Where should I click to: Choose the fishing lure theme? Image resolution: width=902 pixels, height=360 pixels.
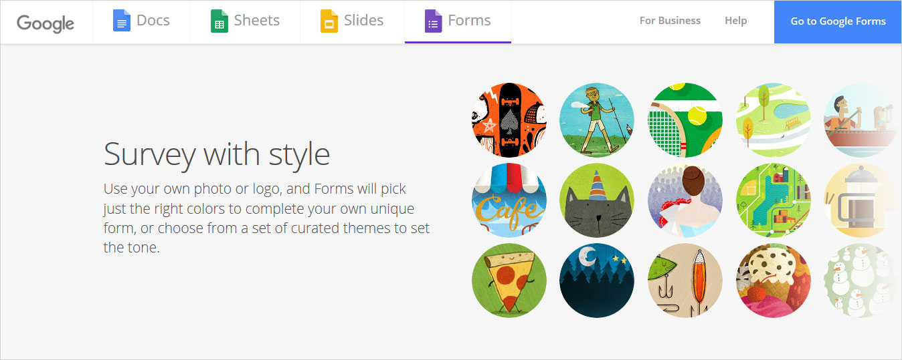click(685, 281)
